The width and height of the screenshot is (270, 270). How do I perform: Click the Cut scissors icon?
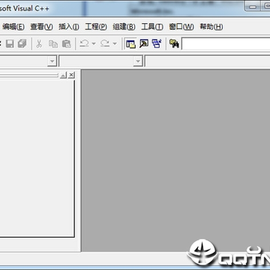point(39,43)
